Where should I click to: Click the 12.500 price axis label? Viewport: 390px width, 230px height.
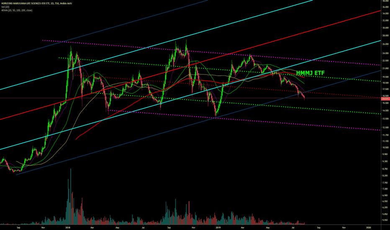tap(385, 127)
